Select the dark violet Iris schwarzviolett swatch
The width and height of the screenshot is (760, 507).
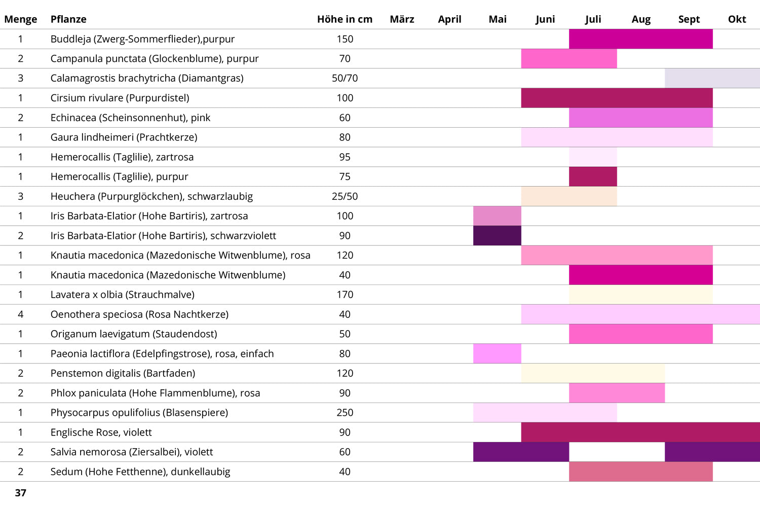tap(497, 236)
